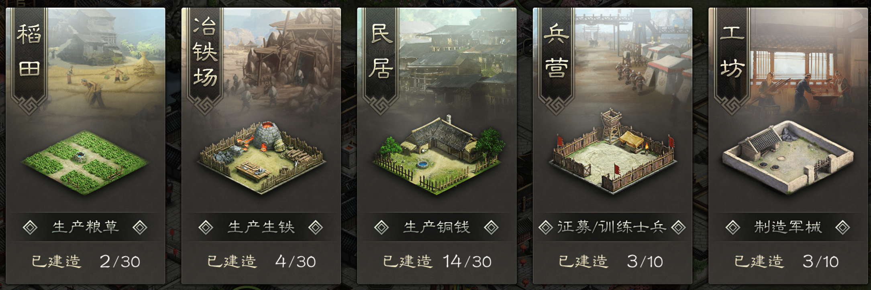Click the 制造军械 description bar

(788, 227)
